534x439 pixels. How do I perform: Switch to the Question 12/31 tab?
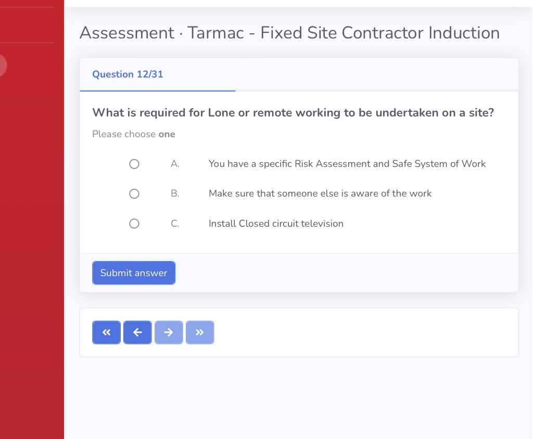[x=128, y=74]
